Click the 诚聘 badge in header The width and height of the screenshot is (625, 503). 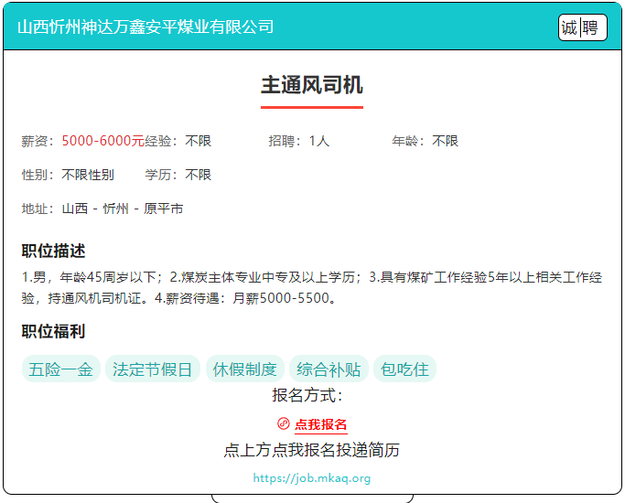[582, 27]
